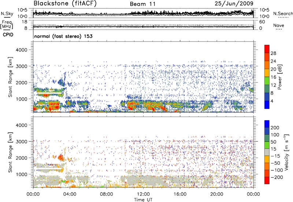Click the "Time UT" axis title

(143, 200)
